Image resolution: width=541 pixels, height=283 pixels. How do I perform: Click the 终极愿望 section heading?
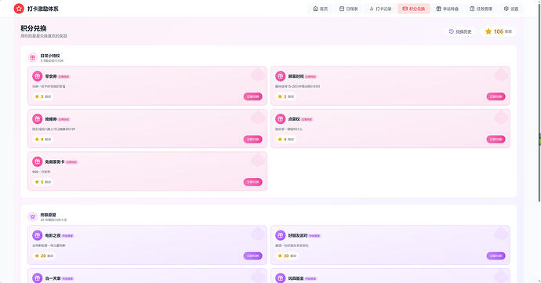(48, 215)
